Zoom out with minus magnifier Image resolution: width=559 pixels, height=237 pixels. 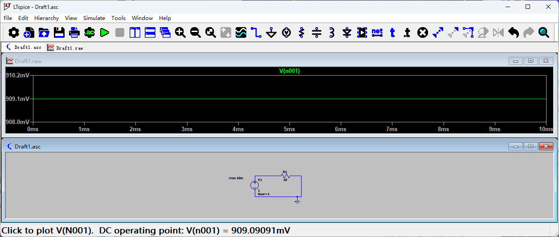click(x=196, y=32)
